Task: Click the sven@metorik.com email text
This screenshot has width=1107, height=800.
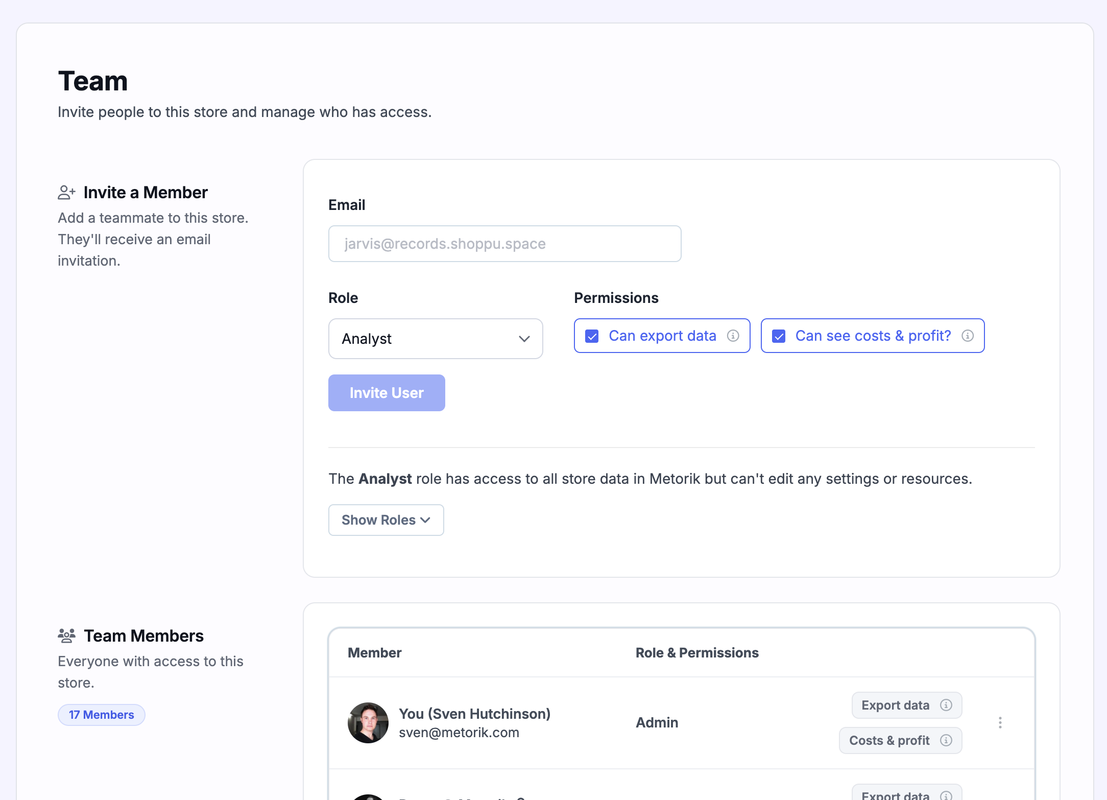Action: (x=459, y=733)
